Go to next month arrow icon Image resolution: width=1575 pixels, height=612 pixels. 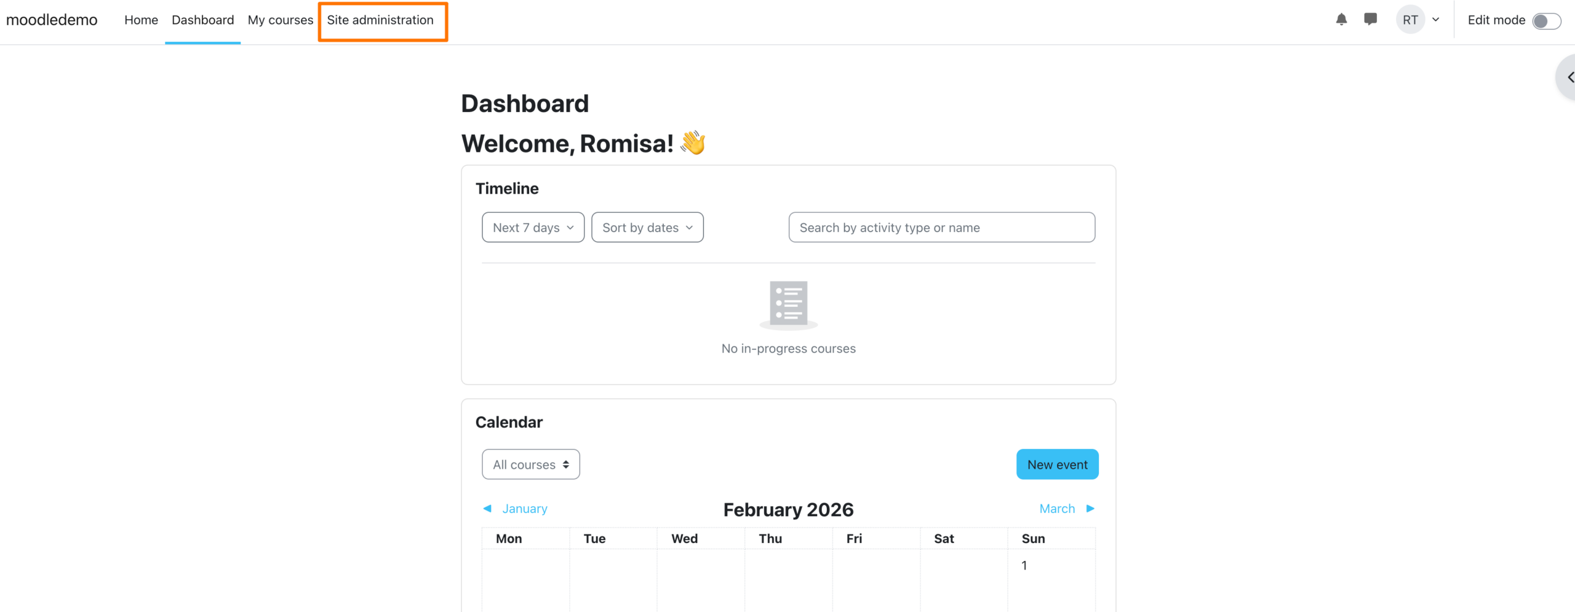[1090, 509]
